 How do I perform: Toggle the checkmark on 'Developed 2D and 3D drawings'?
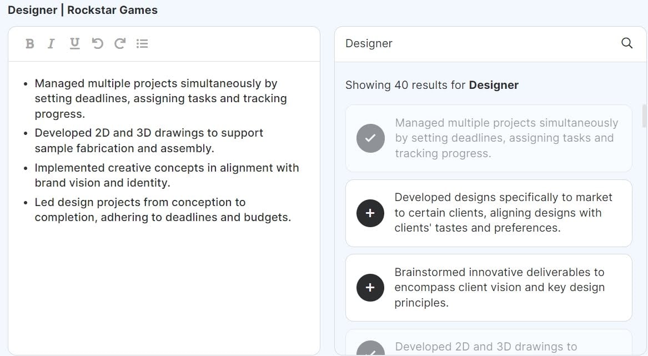(370, 350)
